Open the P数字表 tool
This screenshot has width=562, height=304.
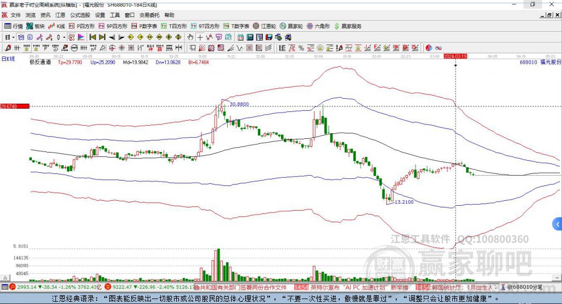[144, 26]
